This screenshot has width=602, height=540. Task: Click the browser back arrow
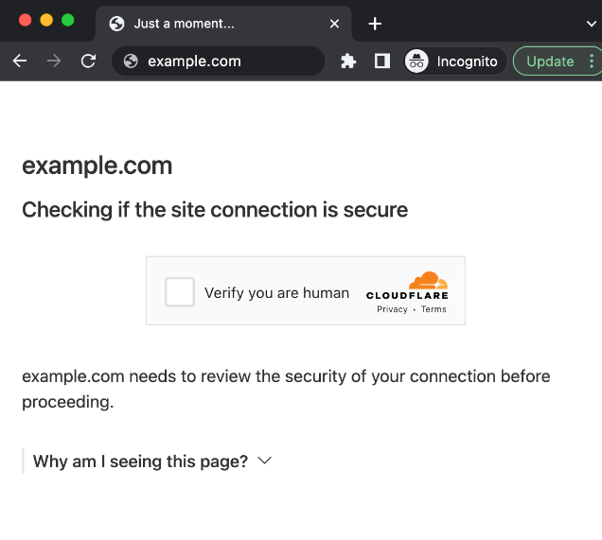(x=20, y=61)
